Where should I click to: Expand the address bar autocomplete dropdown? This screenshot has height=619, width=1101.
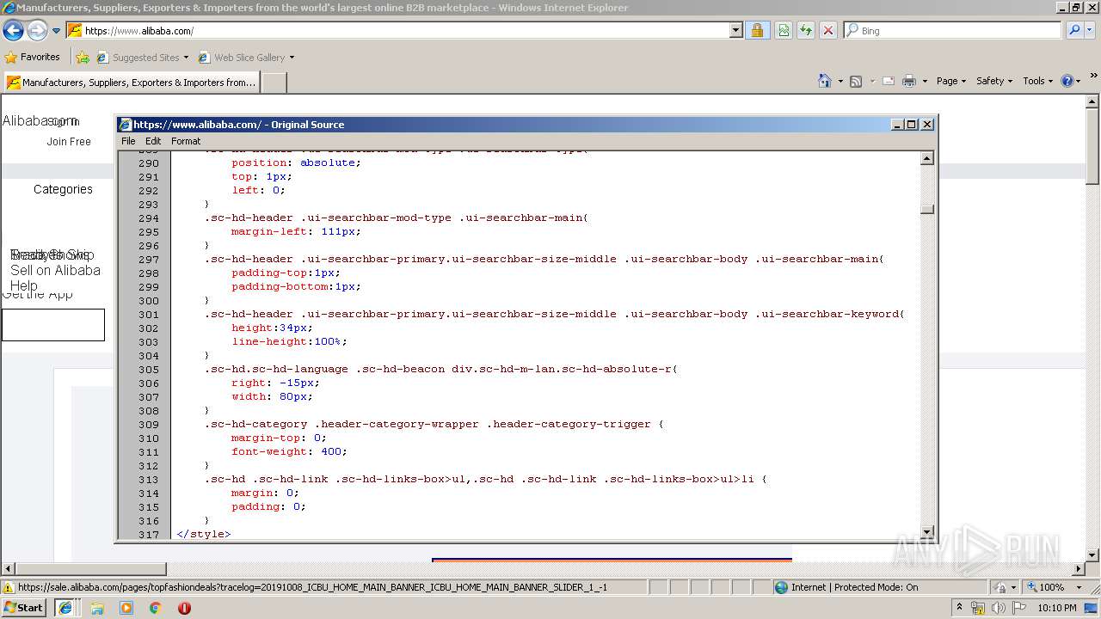(735, 31)
